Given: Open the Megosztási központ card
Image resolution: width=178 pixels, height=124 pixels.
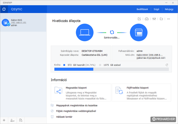Looking at the screenshot, I should click(x=81, y=92).
